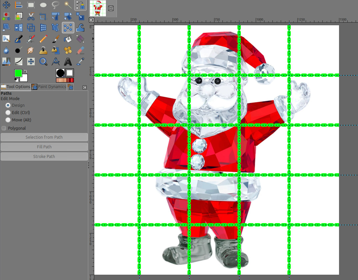Viewport: 358px width, 280px height.
Task: Select the Handle Transform tool
Action: [56, 28]
